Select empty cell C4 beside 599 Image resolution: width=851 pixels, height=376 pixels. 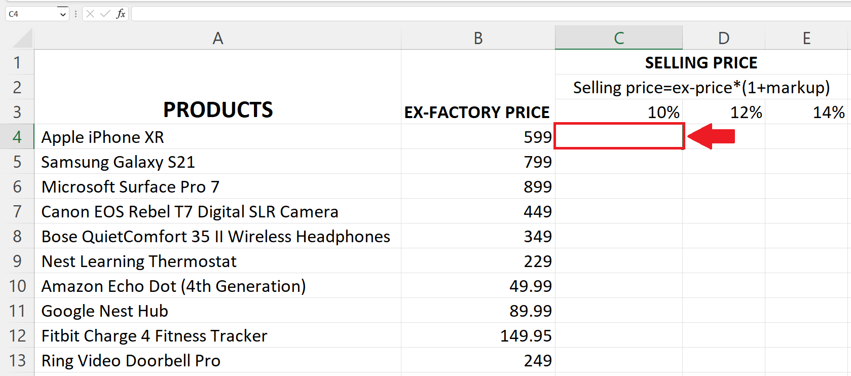tap(619, 136)
